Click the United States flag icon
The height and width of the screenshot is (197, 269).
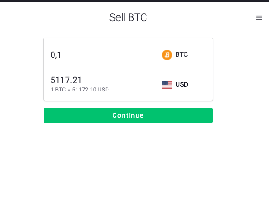[x=167, y=85]
